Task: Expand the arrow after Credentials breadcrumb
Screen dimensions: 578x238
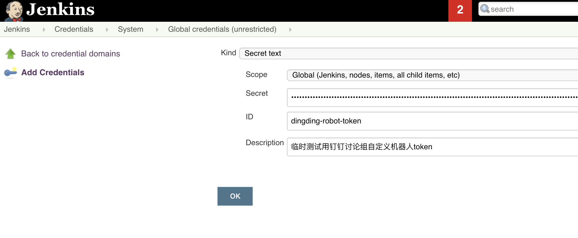Action: coord(107,30)
